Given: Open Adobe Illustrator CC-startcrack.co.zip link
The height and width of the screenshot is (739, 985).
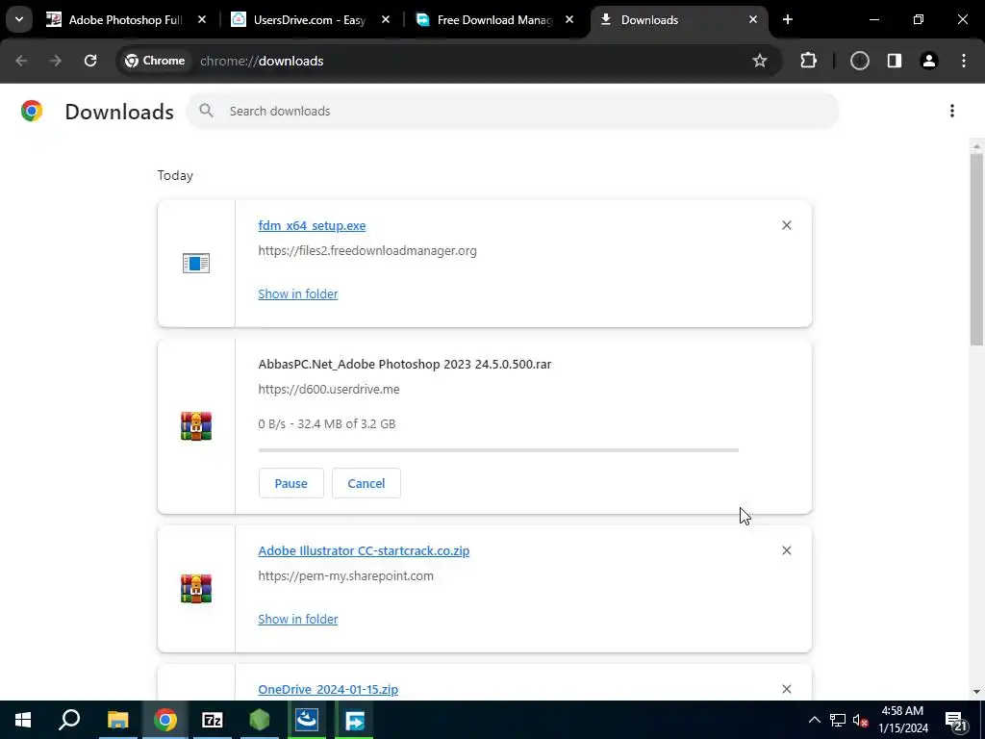Looking at the screenshot, I should [x=364, y=551].
